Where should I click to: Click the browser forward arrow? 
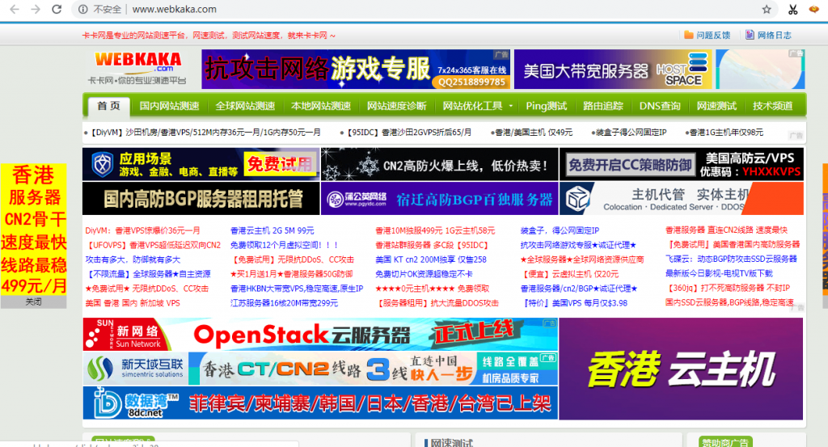tap(36, 9)
